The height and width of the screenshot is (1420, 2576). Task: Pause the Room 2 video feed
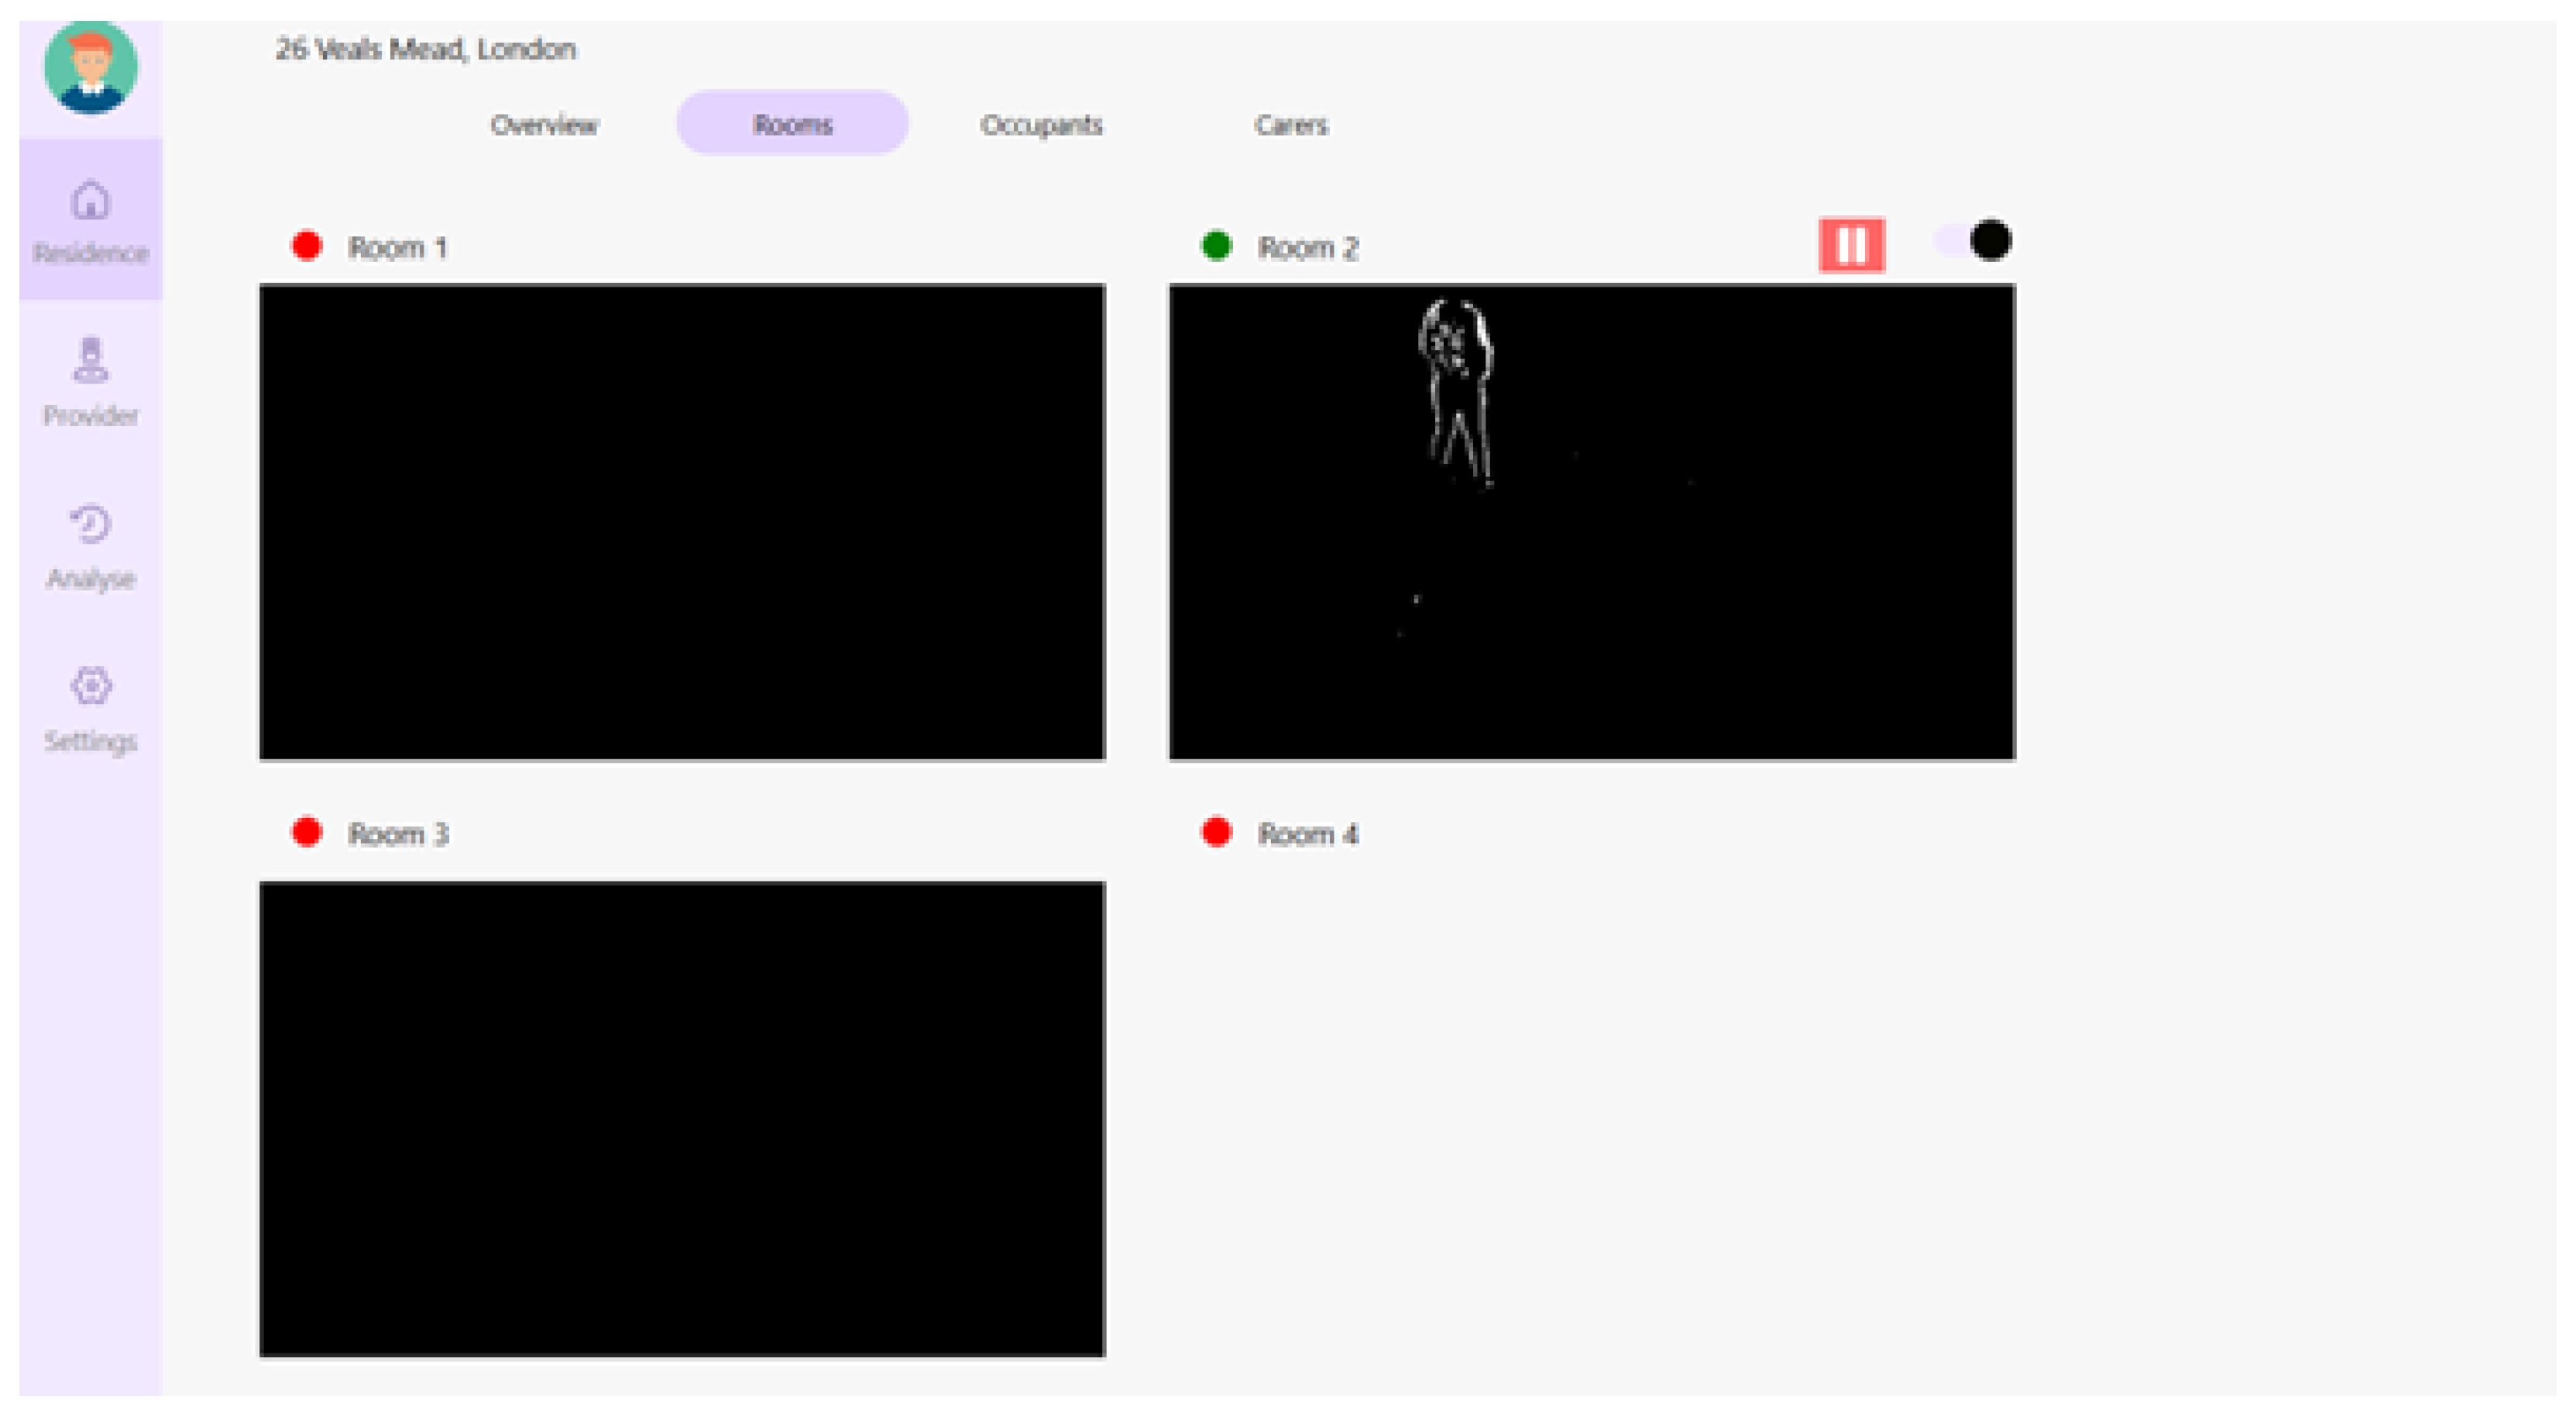1851,245
